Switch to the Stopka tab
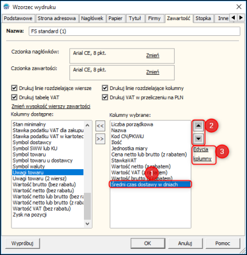The width and height of the screenshot is (247, 255). (203, 18)
